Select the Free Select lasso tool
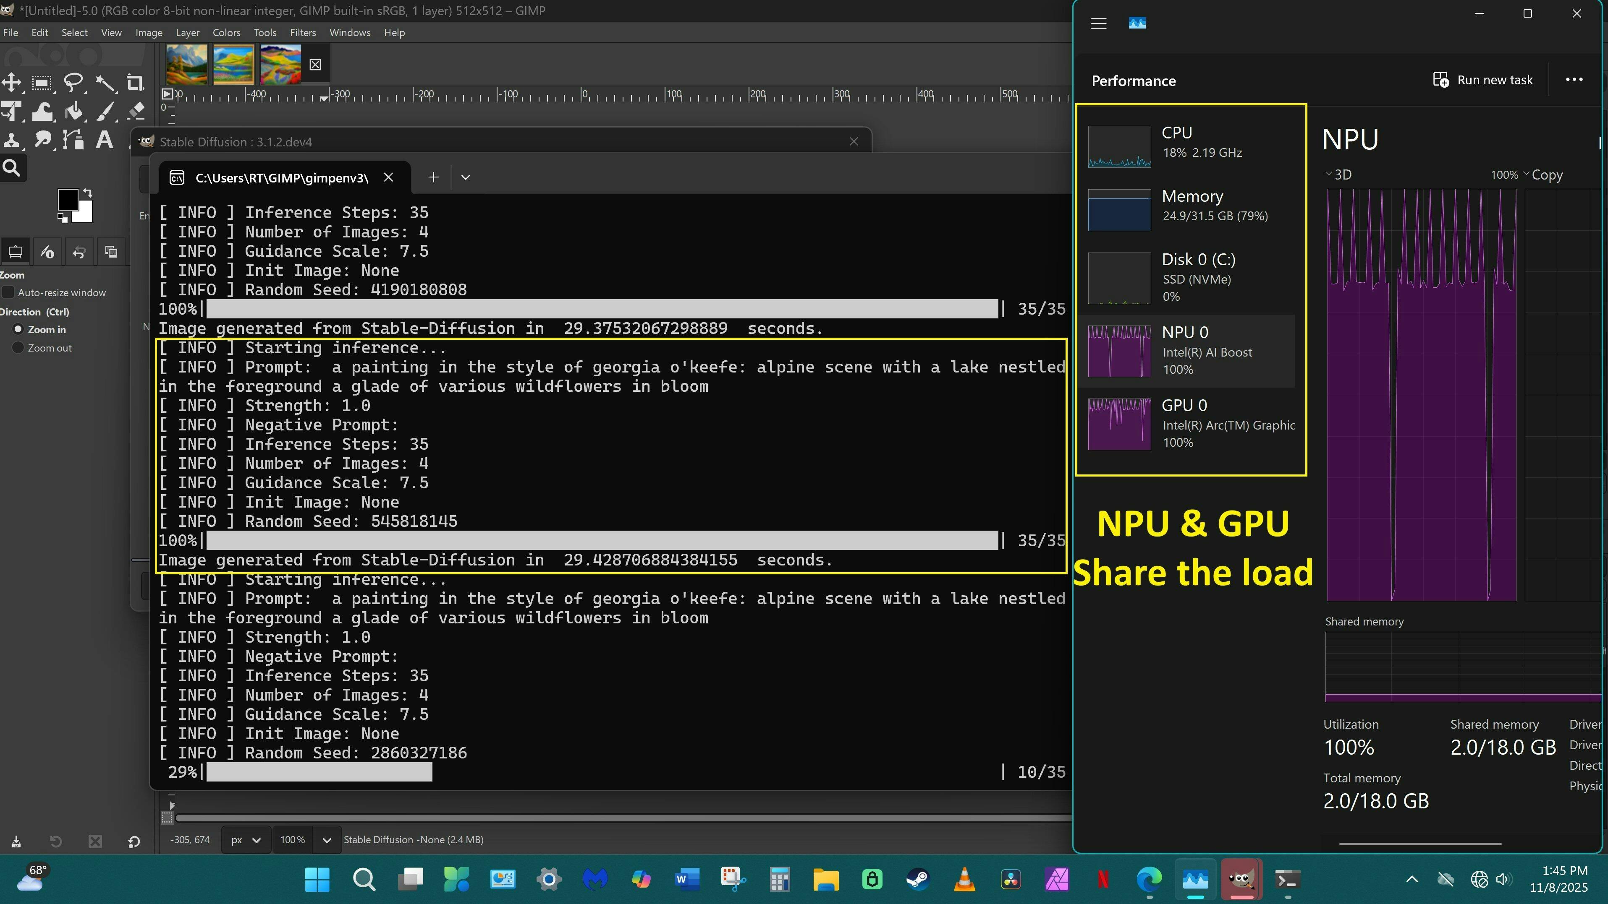This screenshot has height=904, width=1608. 73,82
